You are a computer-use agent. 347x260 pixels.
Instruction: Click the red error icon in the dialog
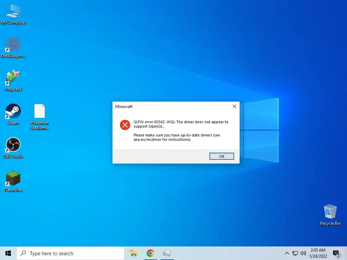coord(125,125)
